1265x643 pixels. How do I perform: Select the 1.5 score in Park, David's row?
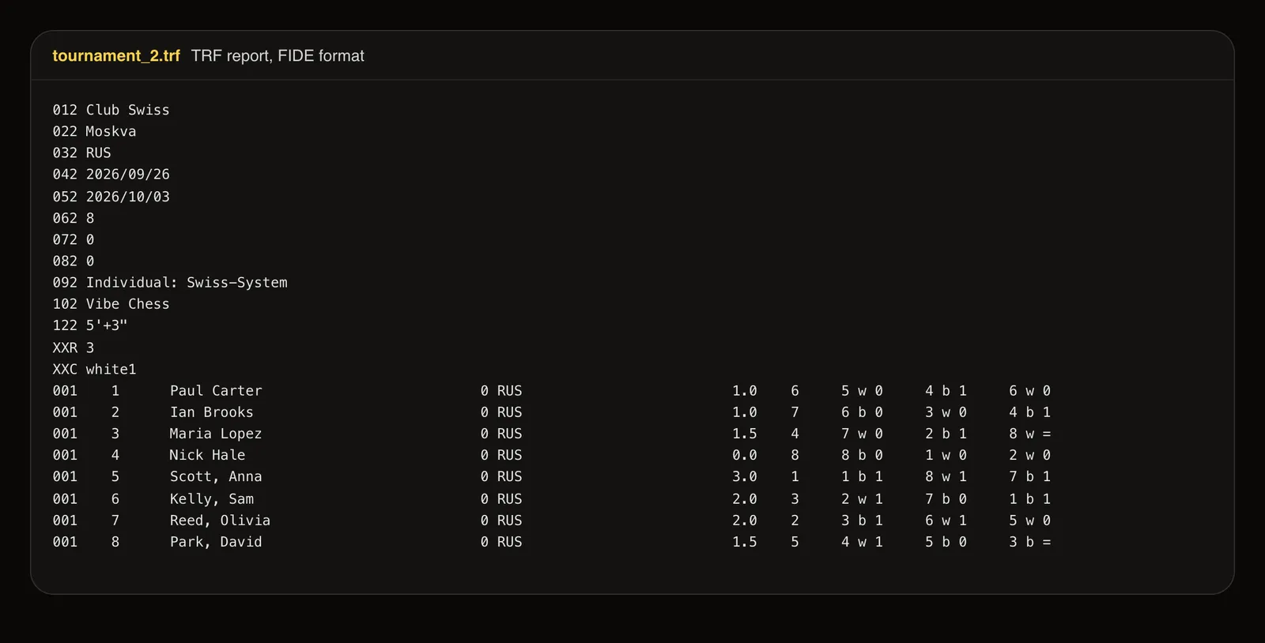745,541
